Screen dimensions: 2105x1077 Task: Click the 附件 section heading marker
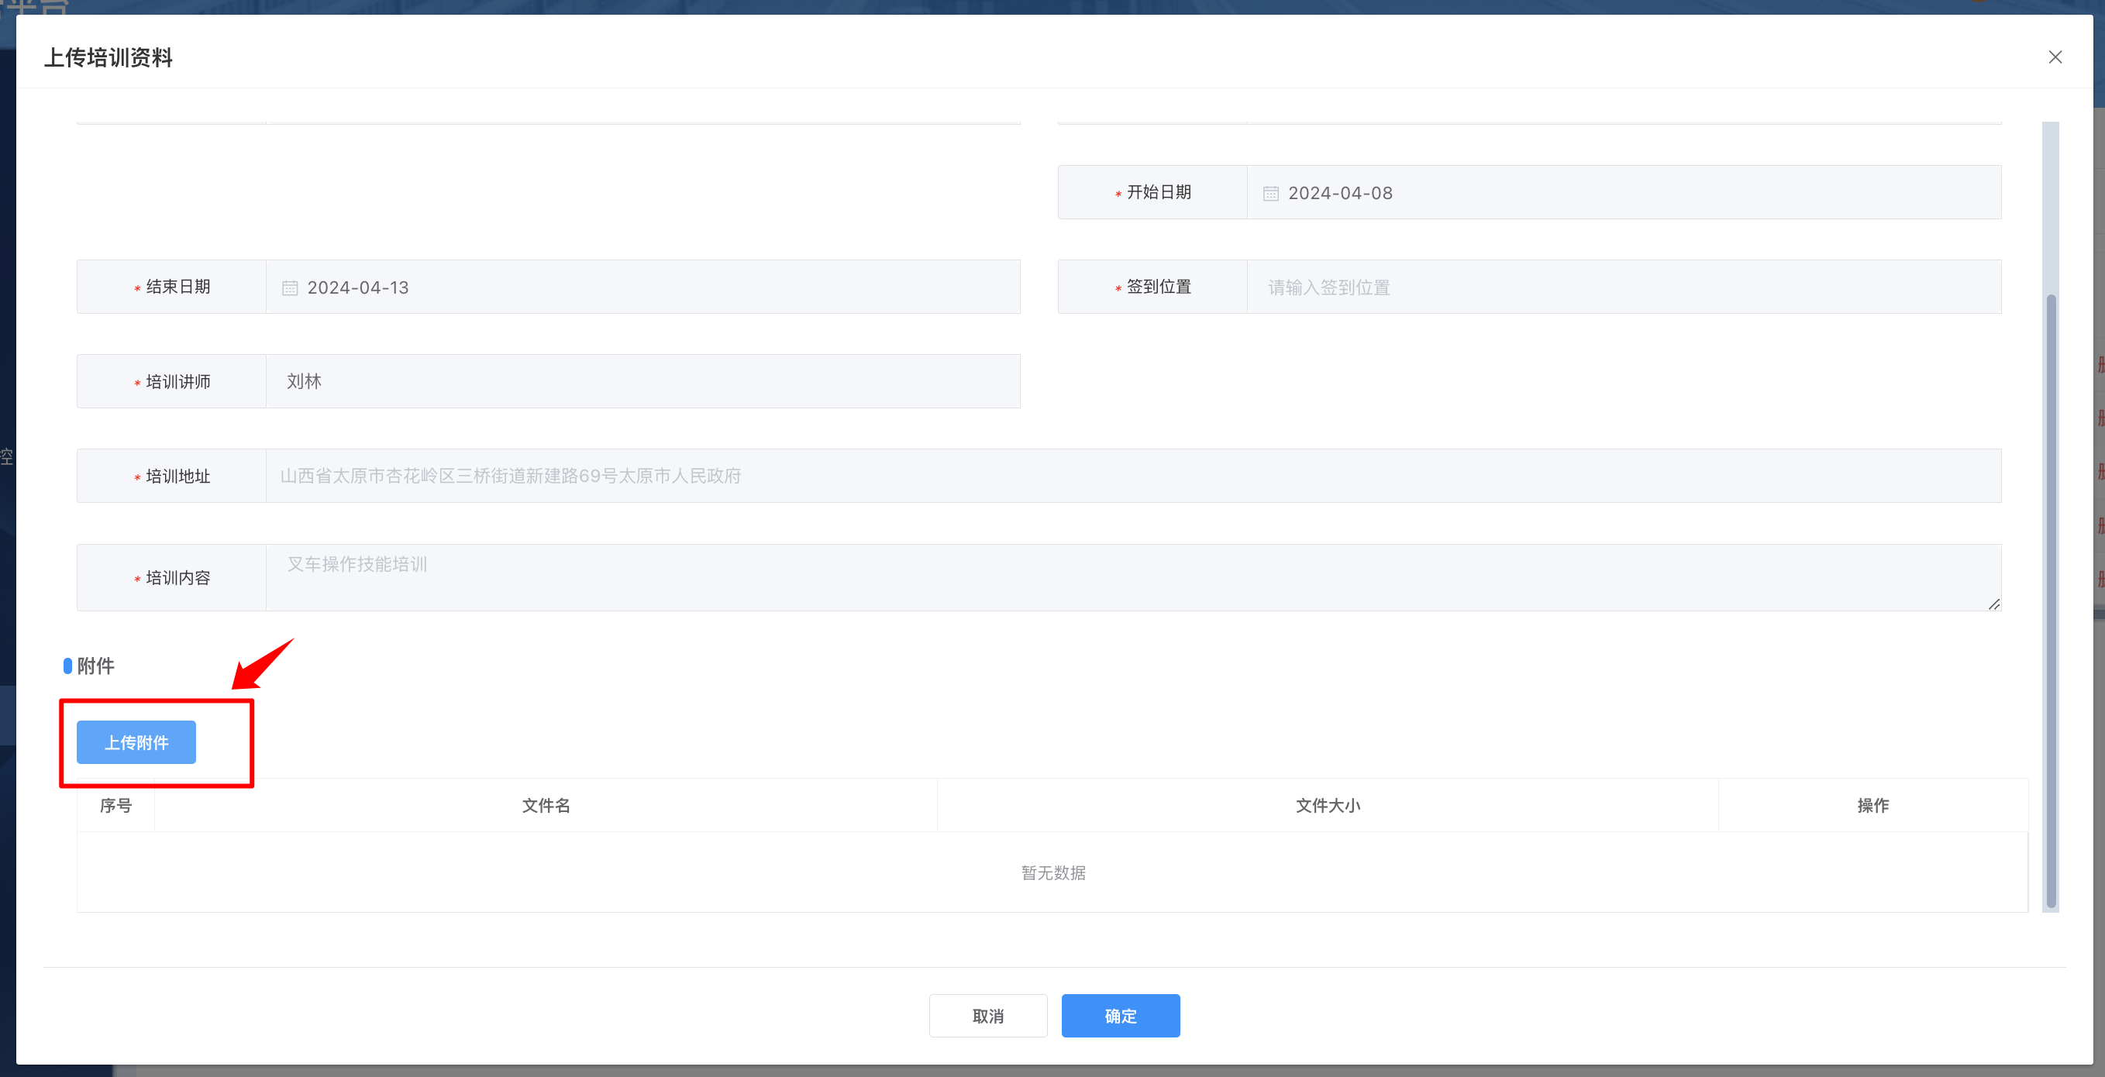click(68, 666)
